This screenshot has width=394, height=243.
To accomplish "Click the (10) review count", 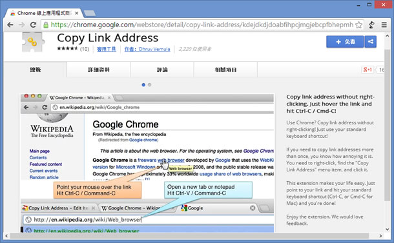I will (85, 49).
